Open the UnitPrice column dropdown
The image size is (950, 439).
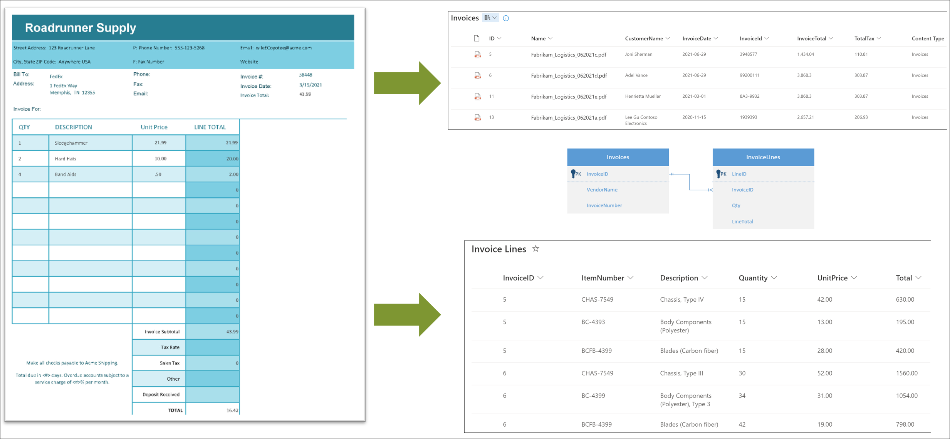coord(854,278)
